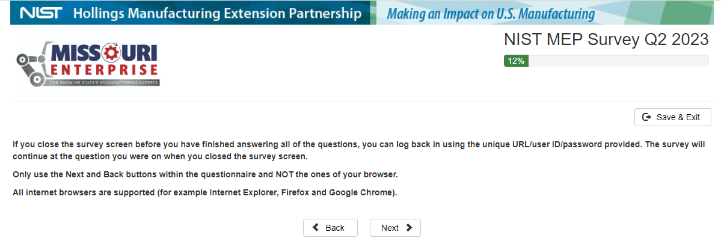Click the green 12% progress indicator
This screenshot has width=721, height=244.
tap(516, 61)
